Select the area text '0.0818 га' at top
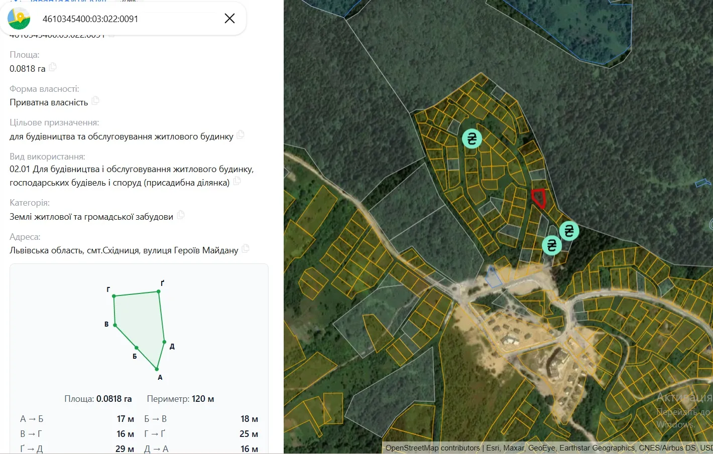 (x=28, y=69)
